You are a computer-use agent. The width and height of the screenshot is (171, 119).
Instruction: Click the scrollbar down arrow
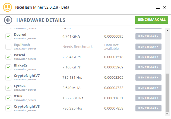167,114
